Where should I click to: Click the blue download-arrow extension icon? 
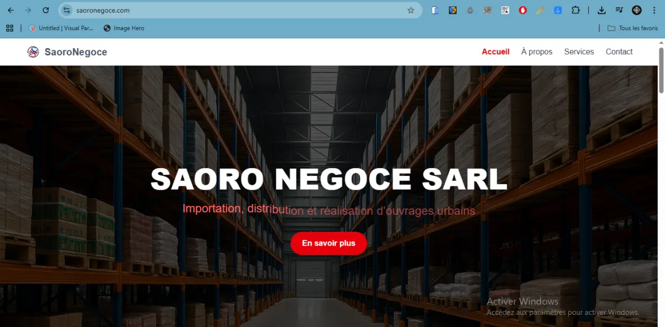tap(558, 10)
